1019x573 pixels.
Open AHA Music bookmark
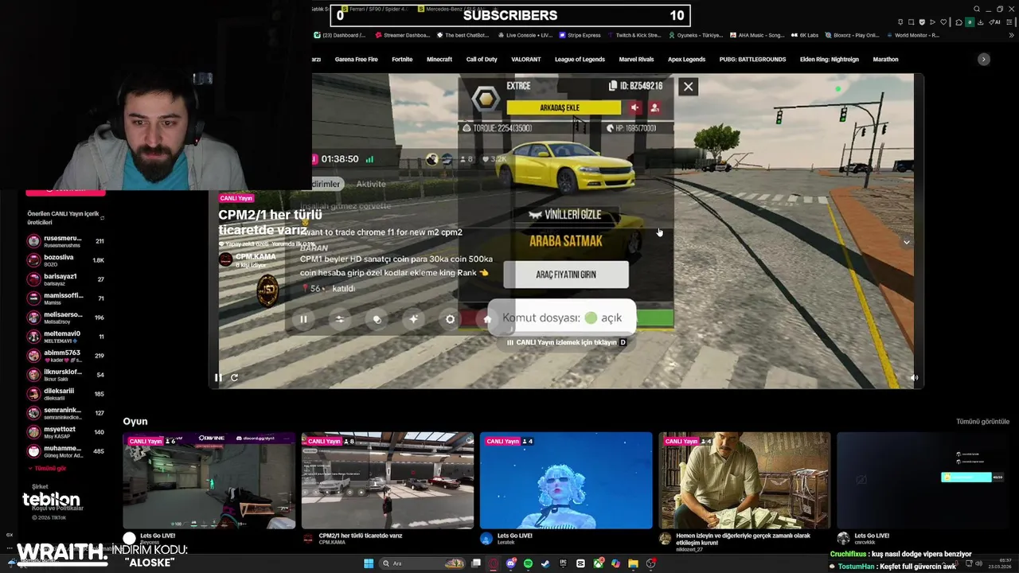pos(757,35)
